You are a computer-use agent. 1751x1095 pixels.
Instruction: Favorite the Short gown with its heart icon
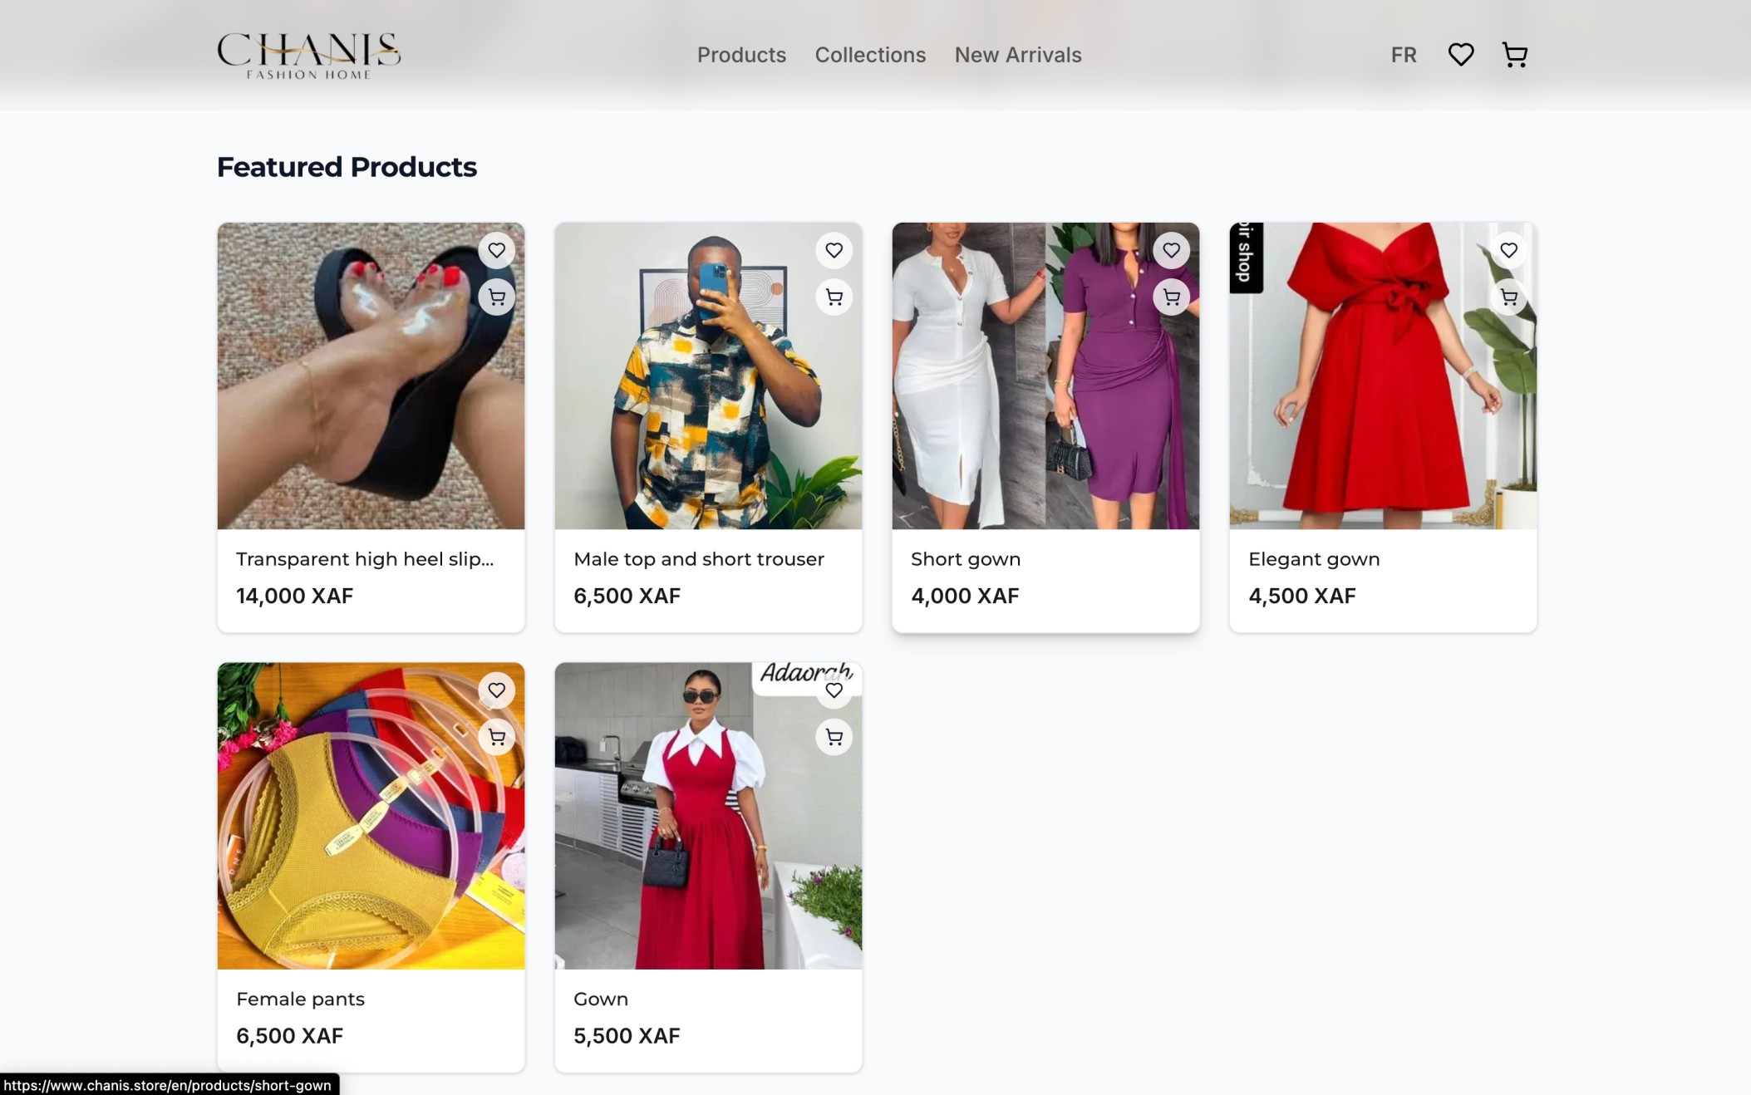tap(1173, 249)
